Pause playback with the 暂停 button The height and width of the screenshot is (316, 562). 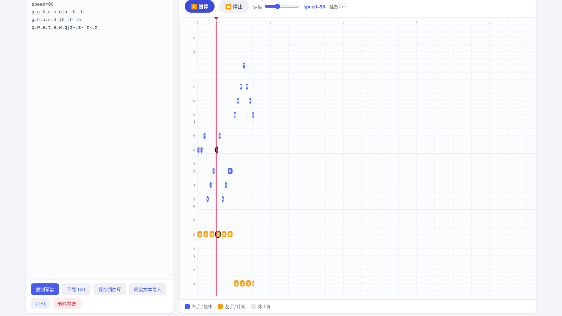(200, 7)
